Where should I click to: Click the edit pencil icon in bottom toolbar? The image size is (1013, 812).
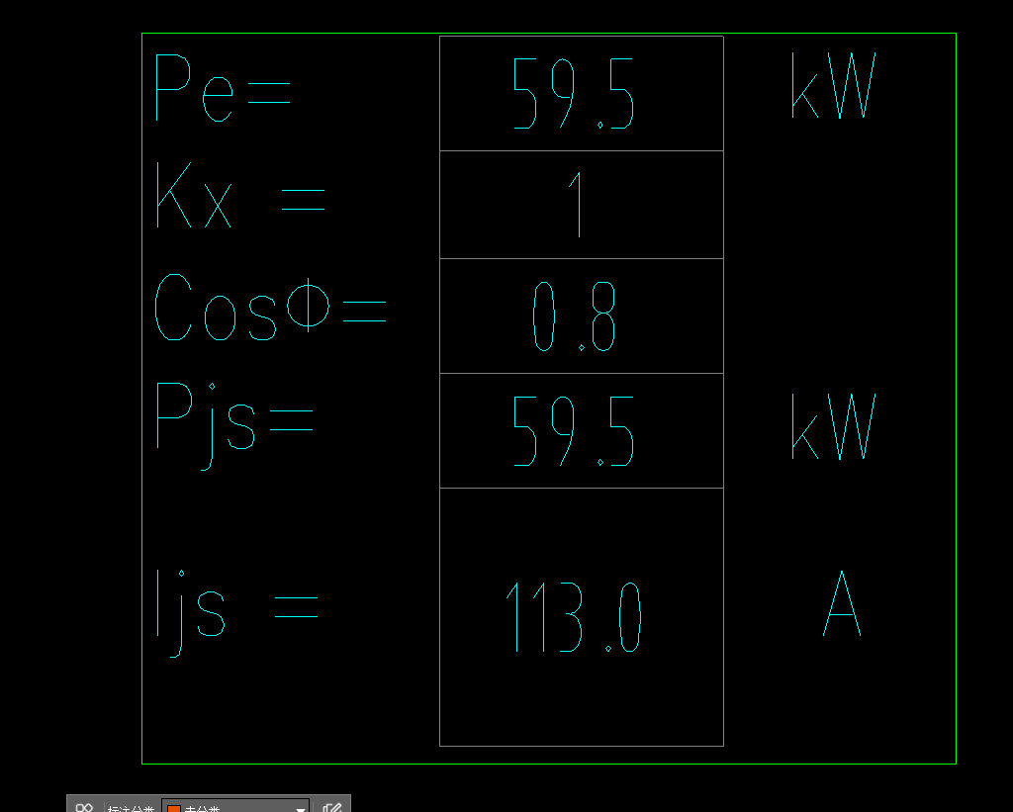pyautogui.click(x=332, y=807)
